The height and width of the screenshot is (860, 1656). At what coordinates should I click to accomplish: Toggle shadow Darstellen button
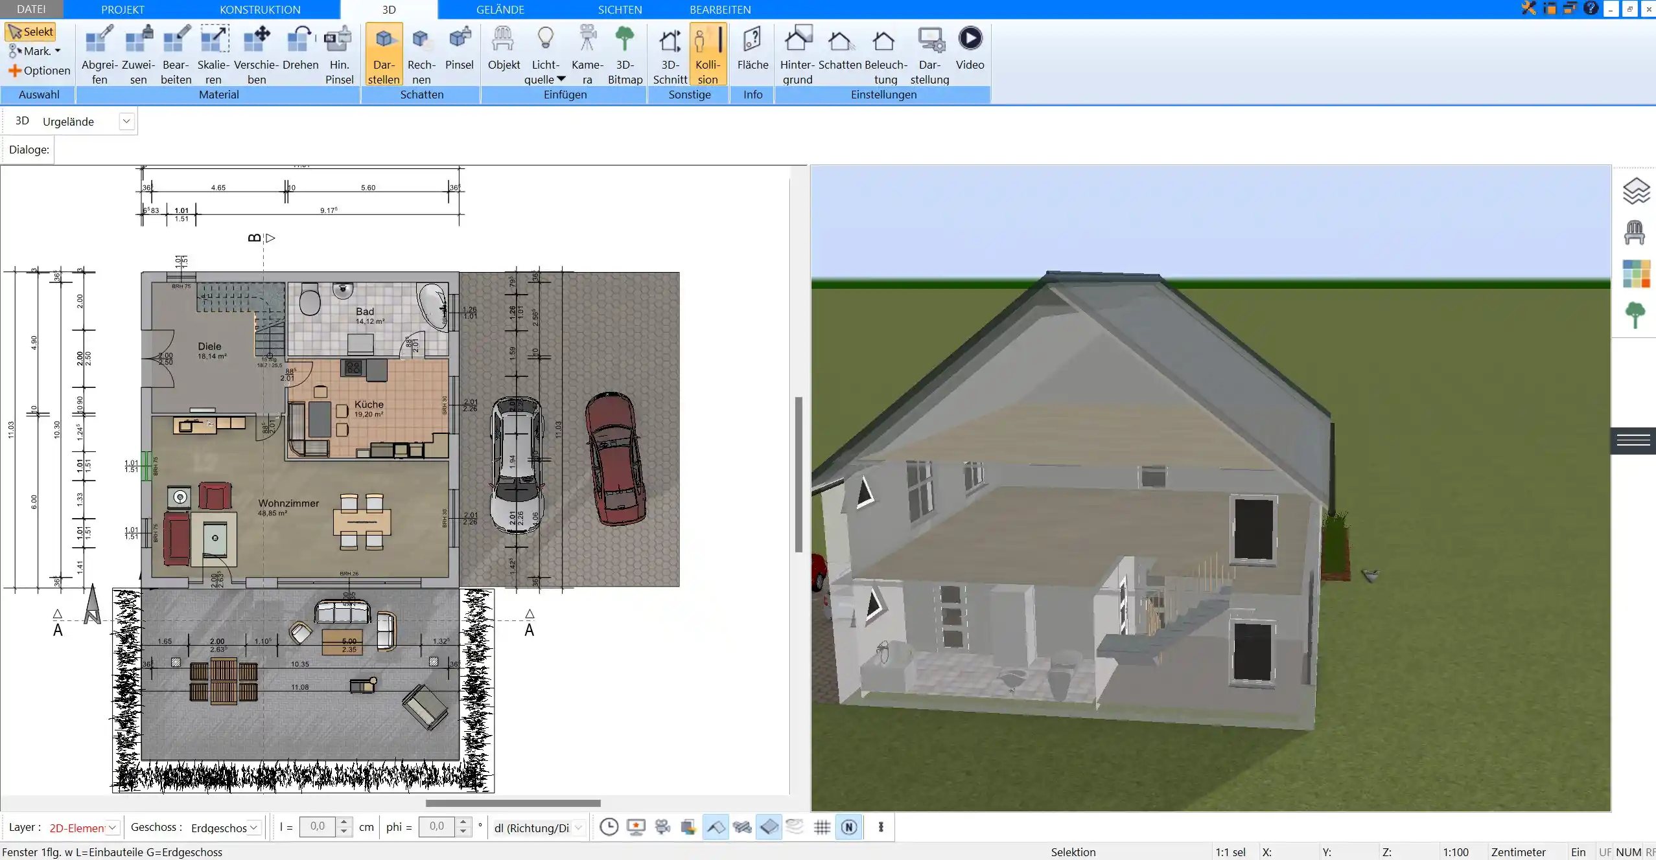coord(384,54)
